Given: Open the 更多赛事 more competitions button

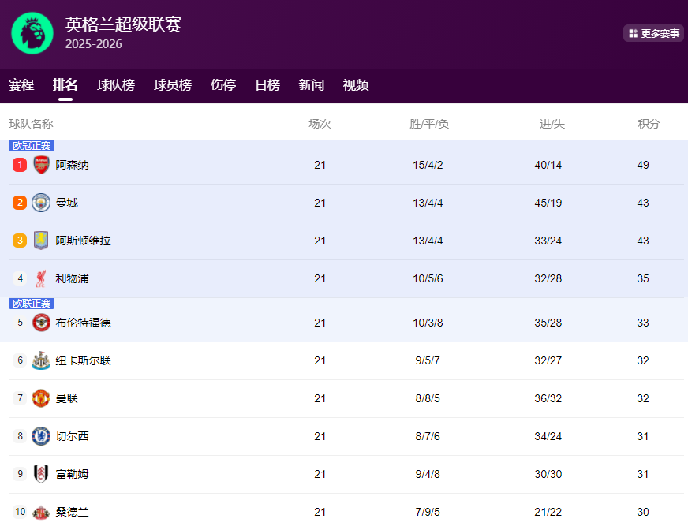Looking at the screenshot, I should point(654,33).
